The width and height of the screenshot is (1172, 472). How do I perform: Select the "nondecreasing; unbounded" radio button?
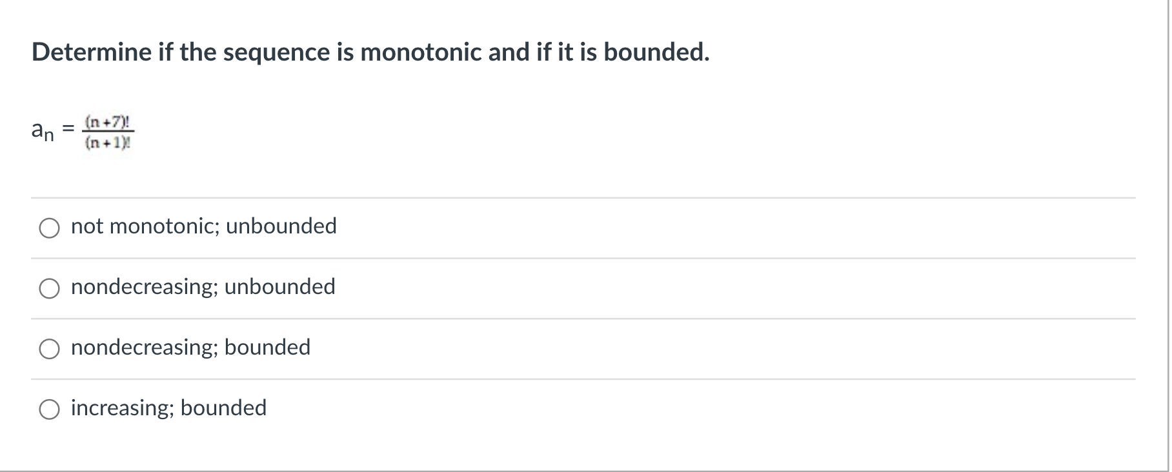point(49,288)
